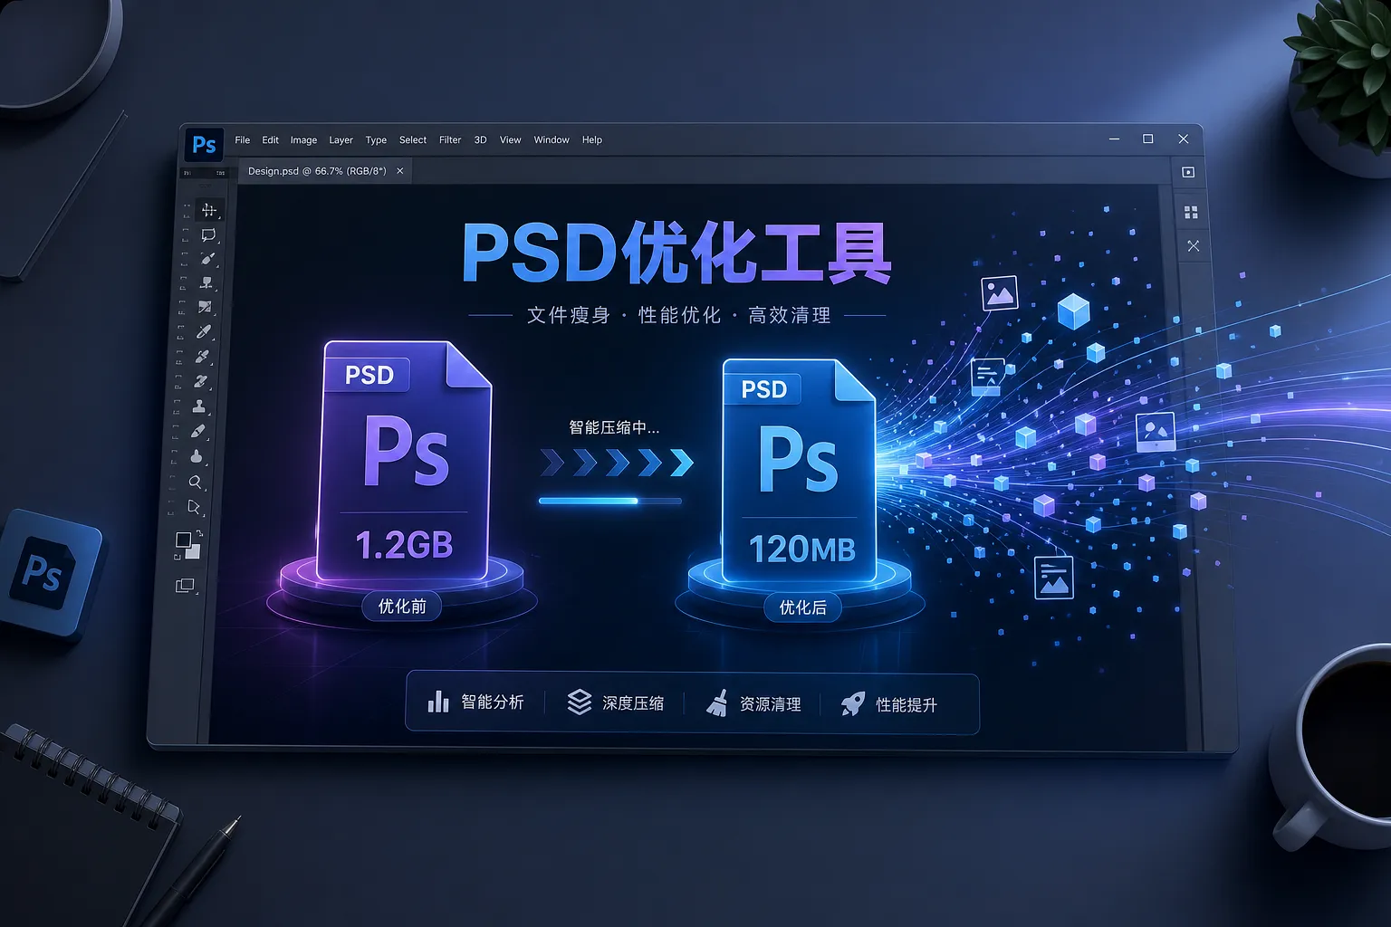Open the Select menu
The image size is (1391, 927).
click(x=413, y=140)
